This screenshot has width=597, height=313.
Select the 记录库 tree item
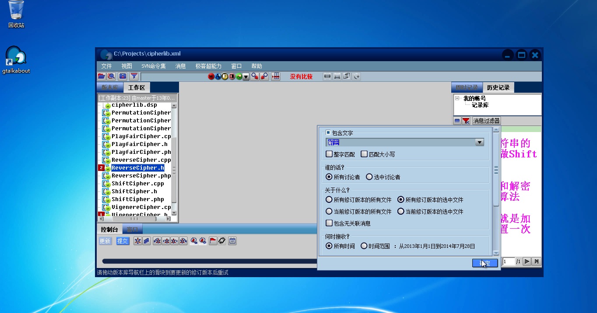pyautogui.click(x=480, y=105)
